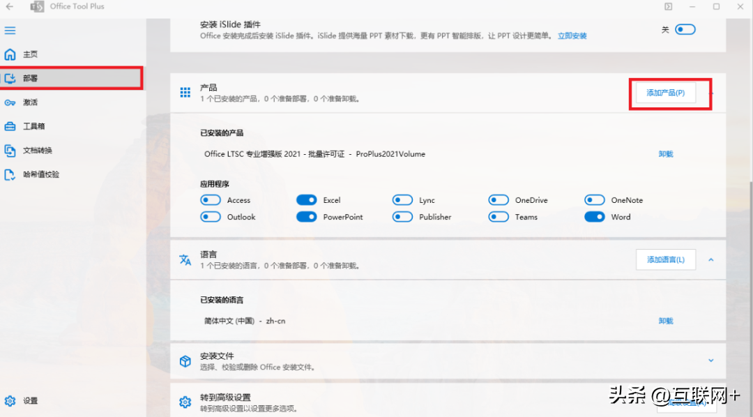Enable the OneDrive application toggle

(499, 200)
